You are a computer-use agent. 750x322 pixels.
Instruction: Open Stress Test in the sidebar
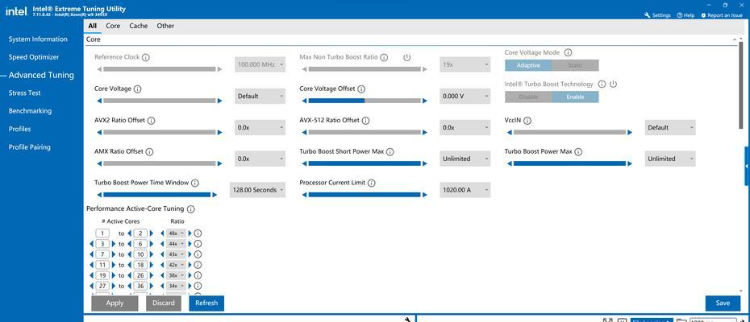click(24, 93)
